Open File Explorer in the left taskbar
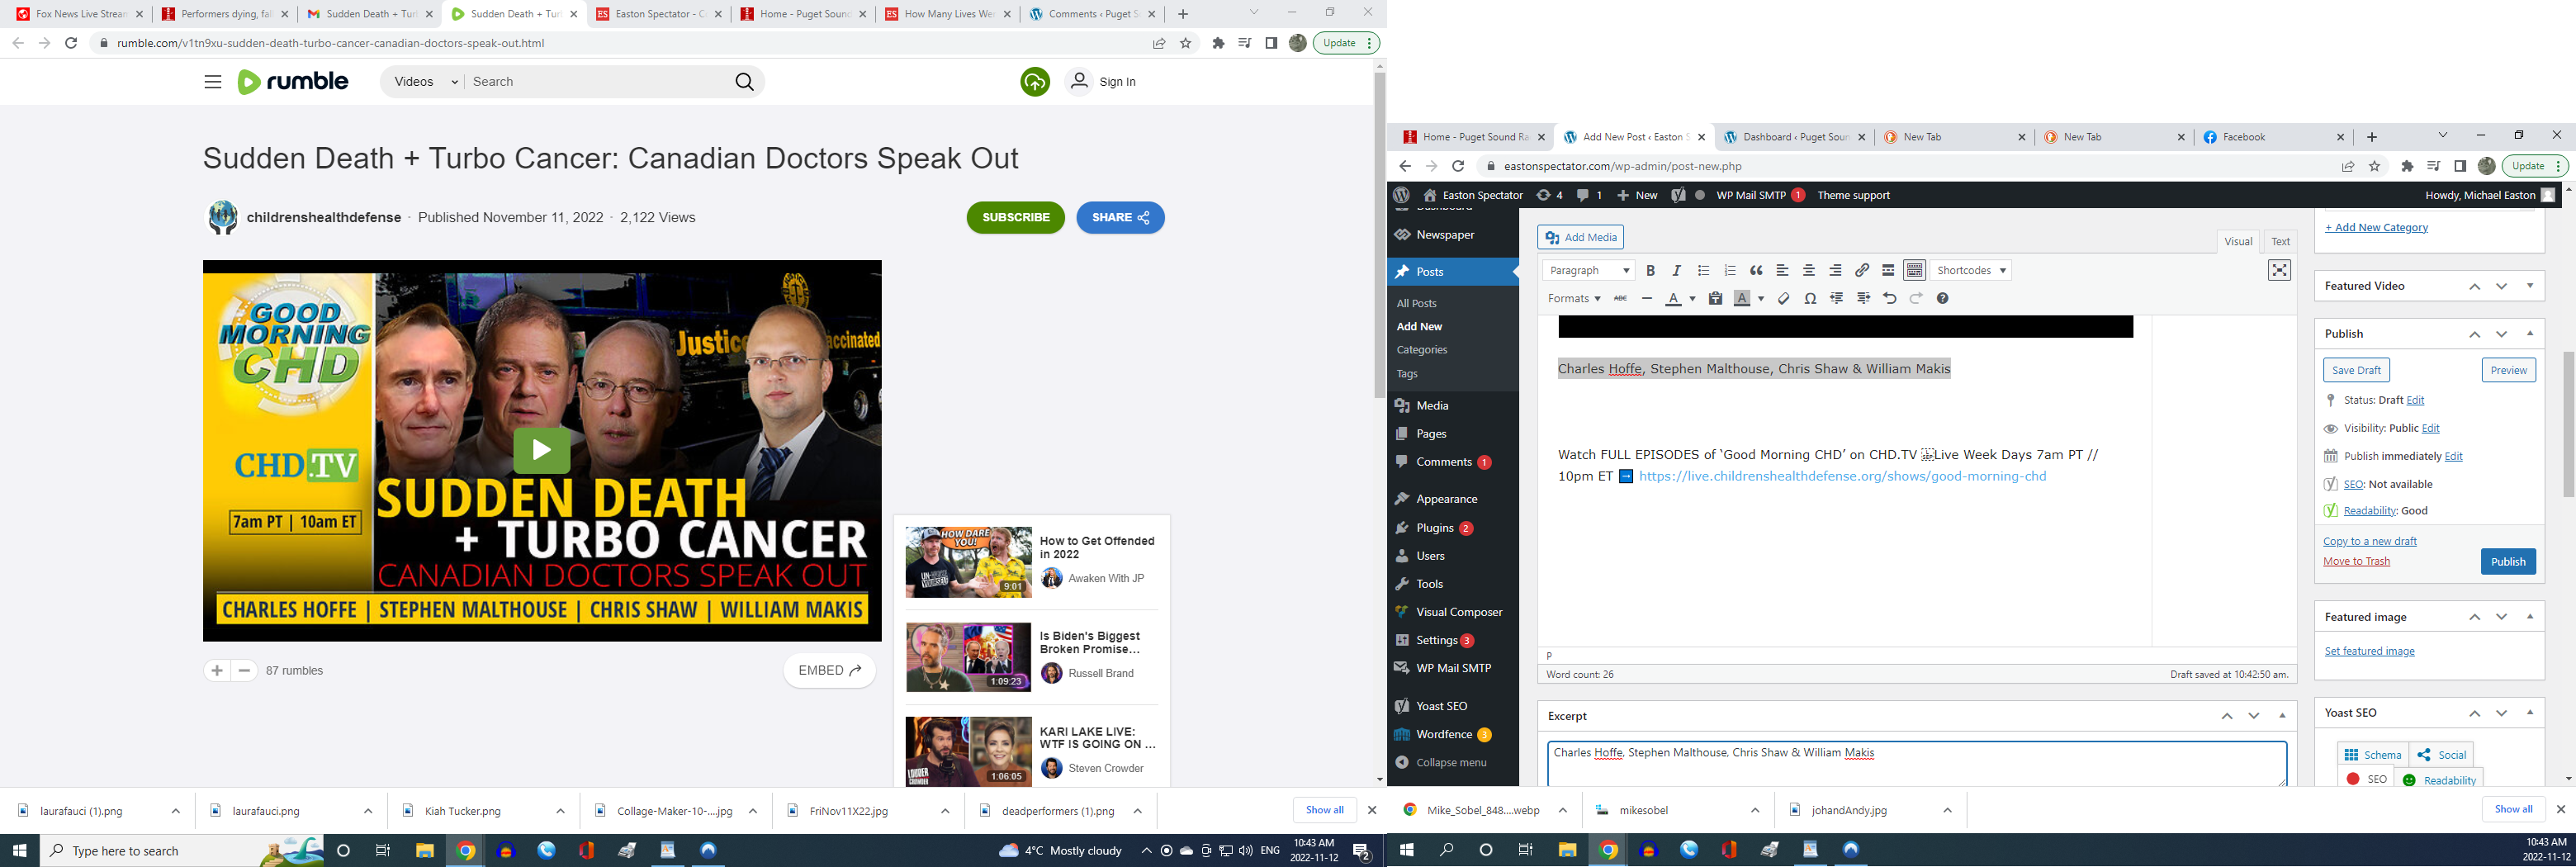The width and height of the screenshot is (2576, 867). pyautogui.click(x=424, y=851)
